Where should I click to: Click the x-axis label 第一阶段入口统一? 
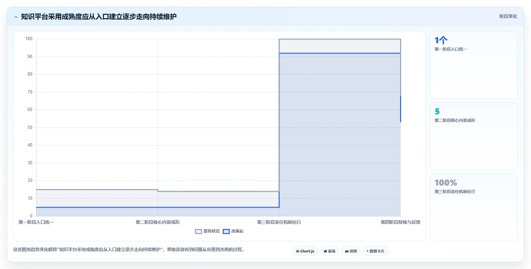(x=36, y=222)
